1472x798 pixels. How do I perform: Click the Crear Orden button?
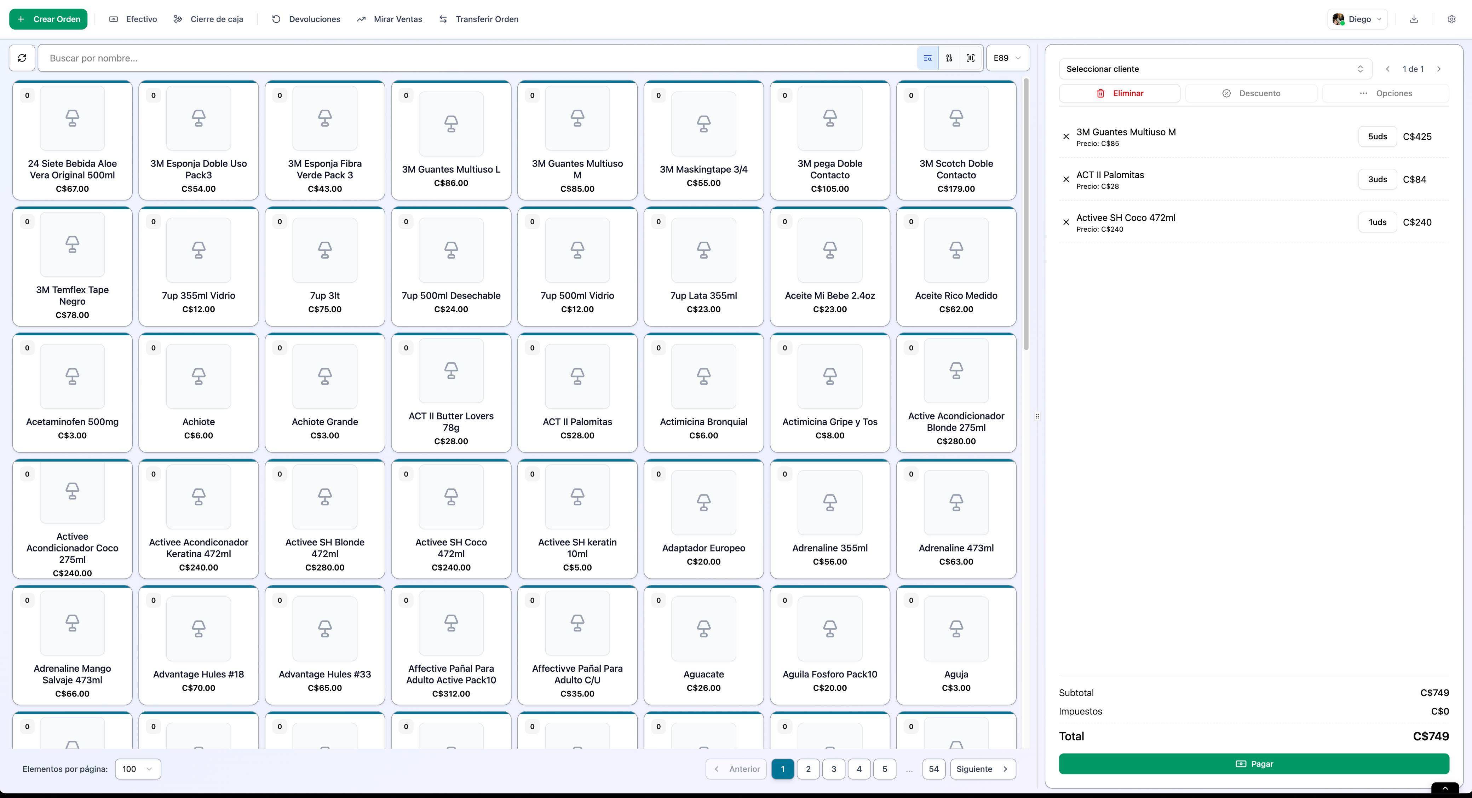[48, 19]
